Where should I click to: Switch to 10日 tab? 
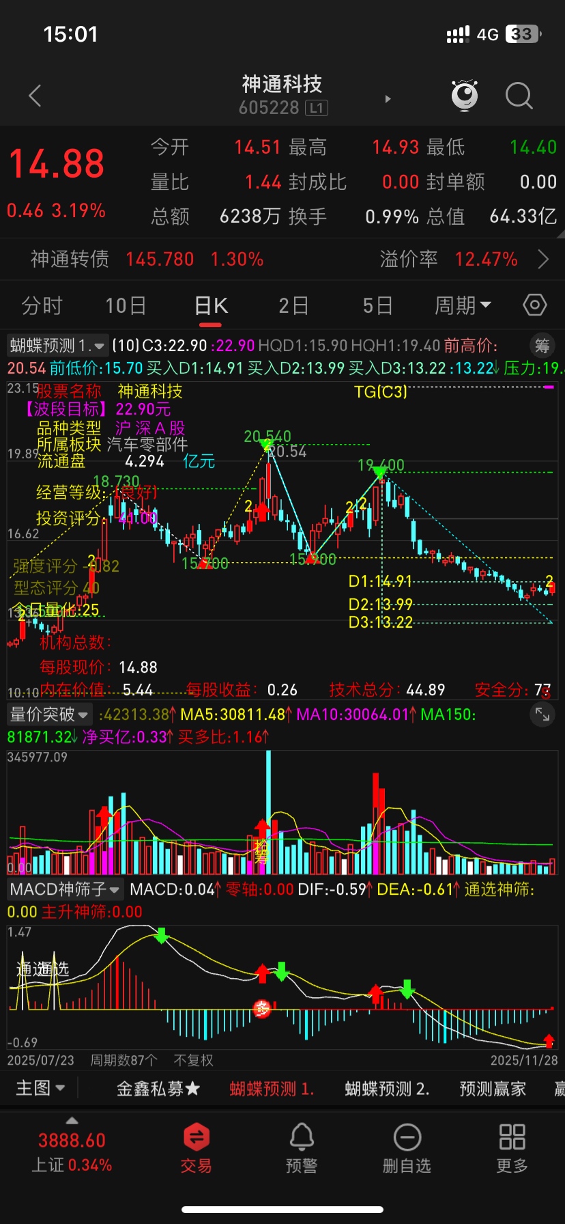(126, 305)
